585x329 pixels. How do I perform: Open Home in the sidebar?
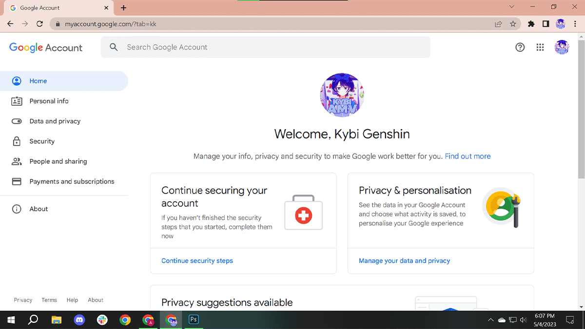(x=64, y=81)
